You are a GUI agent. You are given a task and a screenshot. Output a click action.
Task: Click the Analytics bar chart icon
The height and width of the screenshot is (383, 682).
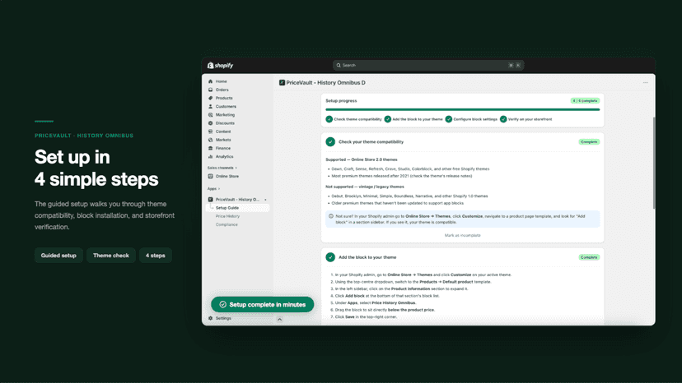pyautogui.click(x=211, y=156)
